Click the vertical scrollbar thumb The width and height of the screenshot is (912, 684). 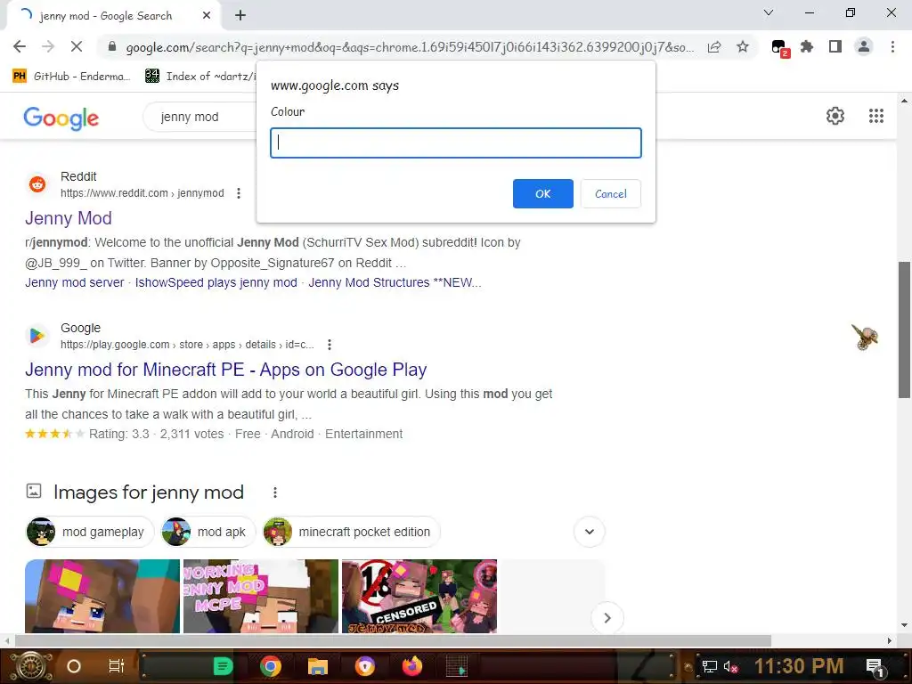pos(904,330)
